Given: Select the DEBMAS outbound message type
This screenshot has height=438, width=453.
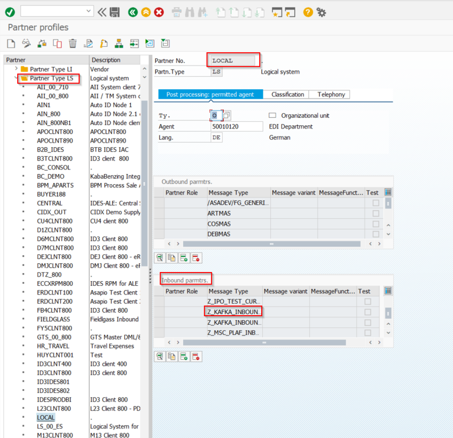Looking at the screenshot, I should (239, 234).
